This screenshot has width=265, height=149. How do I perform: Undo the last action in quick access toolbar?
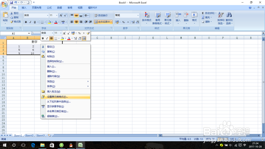tap(16, 3)
